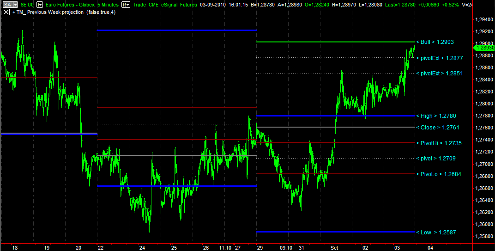Click the 1,26400 price axis label

click(x=483, y=200)
